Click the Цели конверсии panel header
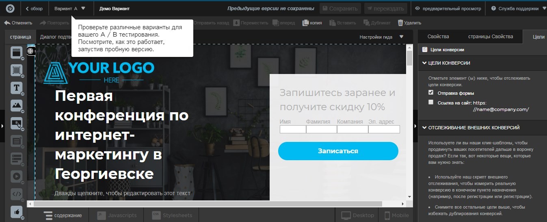Screen dimensions: 547x222 [447, 50]
